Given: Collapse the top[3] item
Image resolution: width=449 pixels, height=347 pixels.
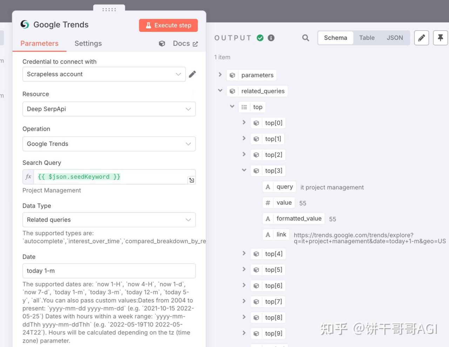Looking at the screenshot, I should point(244,170).
